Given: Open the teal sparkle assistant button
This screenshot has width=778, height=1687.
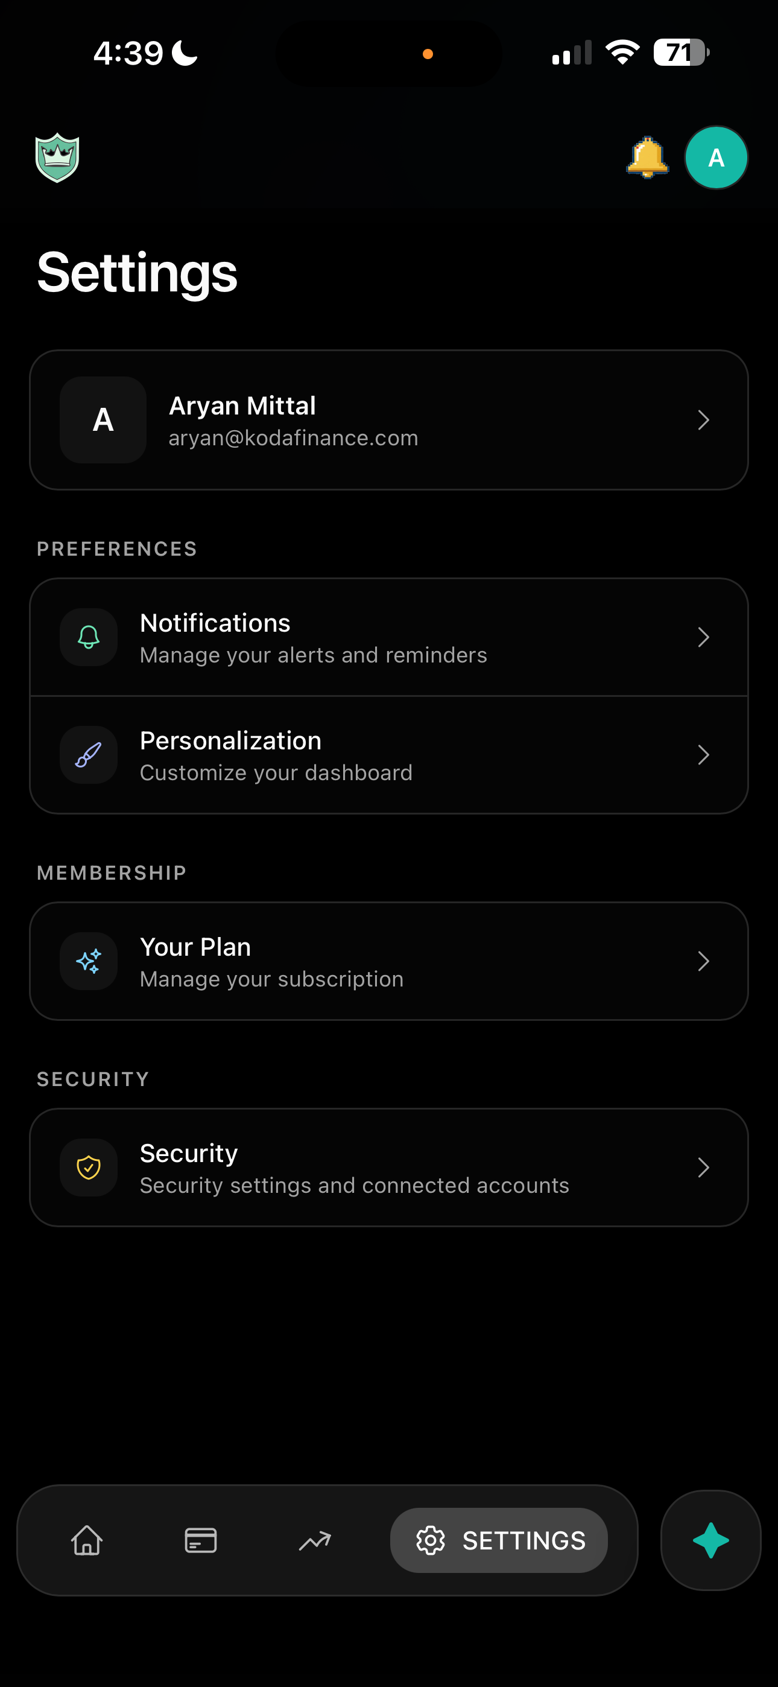Looking at the screenshot, I should [710, 1540].
